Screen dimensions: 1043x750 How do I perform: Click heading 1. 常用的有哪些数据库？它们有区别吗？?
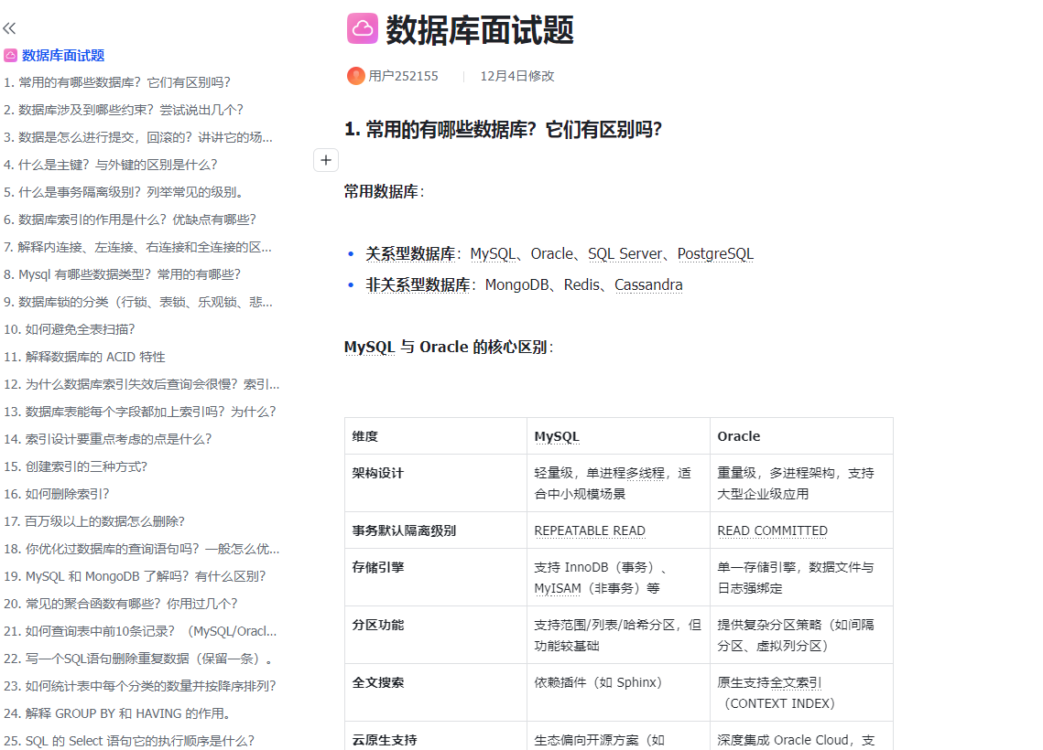click(503, 130)
